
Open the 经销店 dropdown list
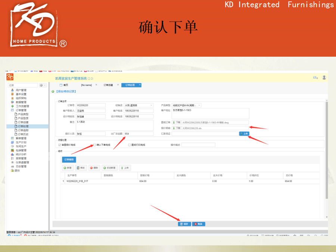[151, 105]
